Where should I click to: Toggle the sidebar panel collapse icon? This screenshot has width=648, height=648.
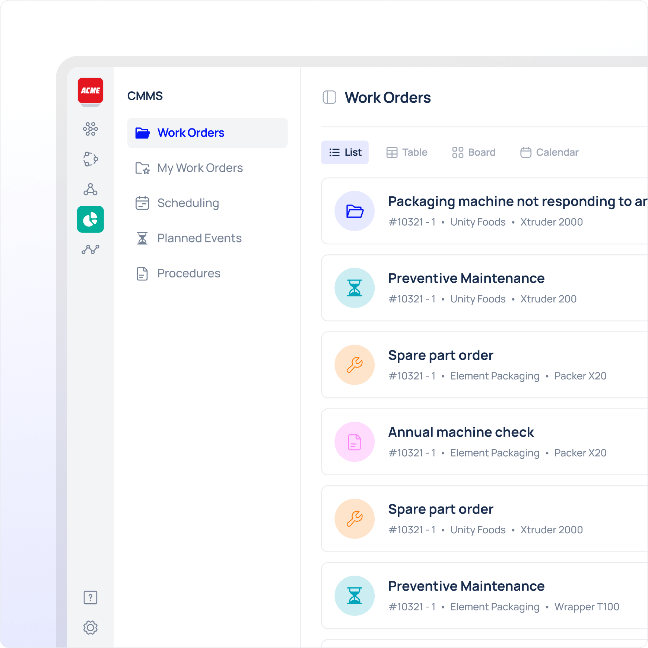(x=329, y=98)
